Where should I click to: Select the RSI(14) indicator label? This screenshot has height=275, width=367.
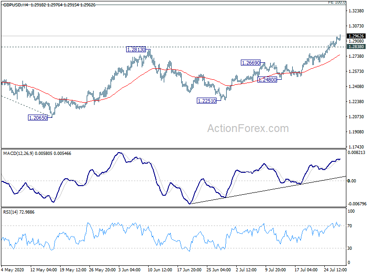pos(11,212)
